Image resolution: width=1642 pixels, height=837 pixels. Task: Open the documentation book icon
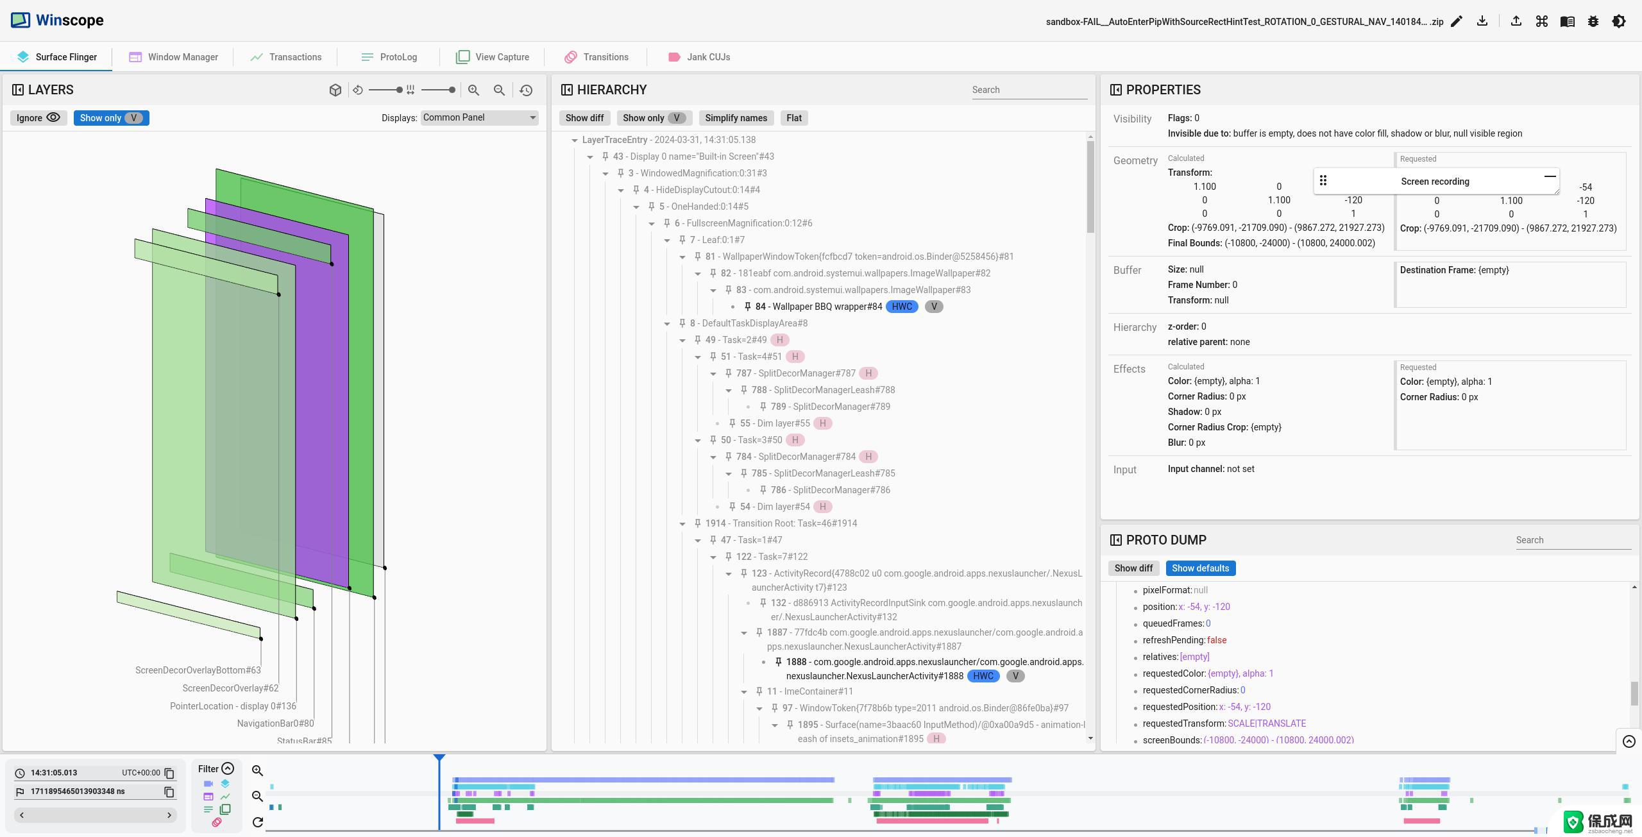[x=1568, y=21]
